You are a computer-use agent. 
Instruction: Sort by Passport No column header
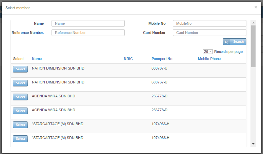click(x=162, y=59)
